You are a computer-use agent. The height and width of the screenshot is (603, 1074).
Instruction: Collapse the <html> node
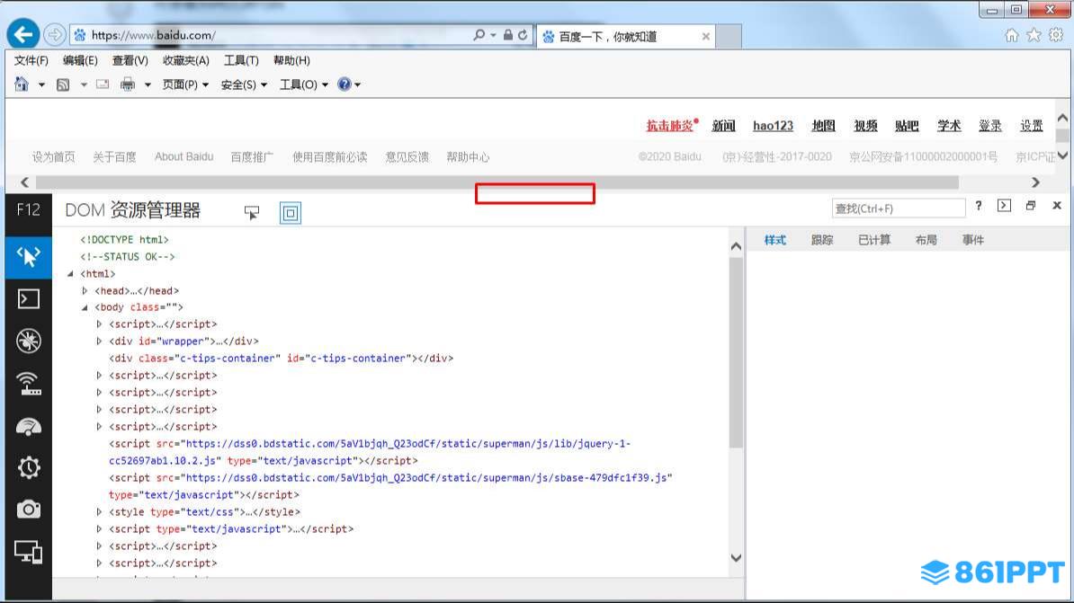pos(70,274)
